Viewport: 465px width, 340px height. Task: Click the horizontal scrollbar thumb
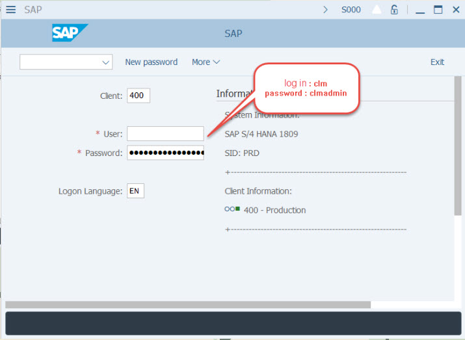click(188, 305)
